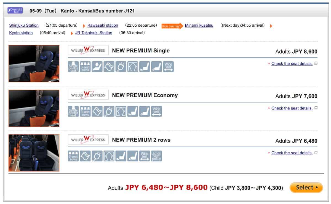Click the Overnight bus badge icon
Screen dimensions: 331x204
tap(15, 11)
